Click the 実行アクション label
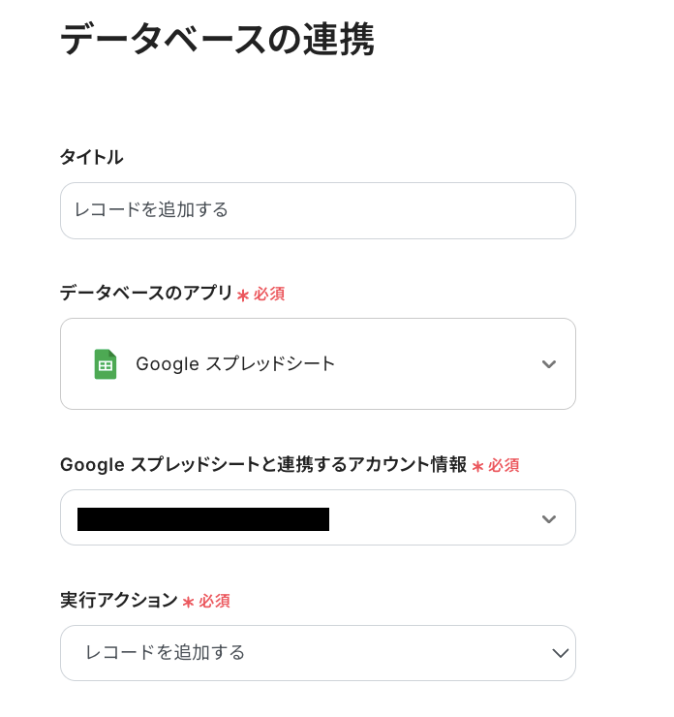674x717 pixels. point(119,601)
